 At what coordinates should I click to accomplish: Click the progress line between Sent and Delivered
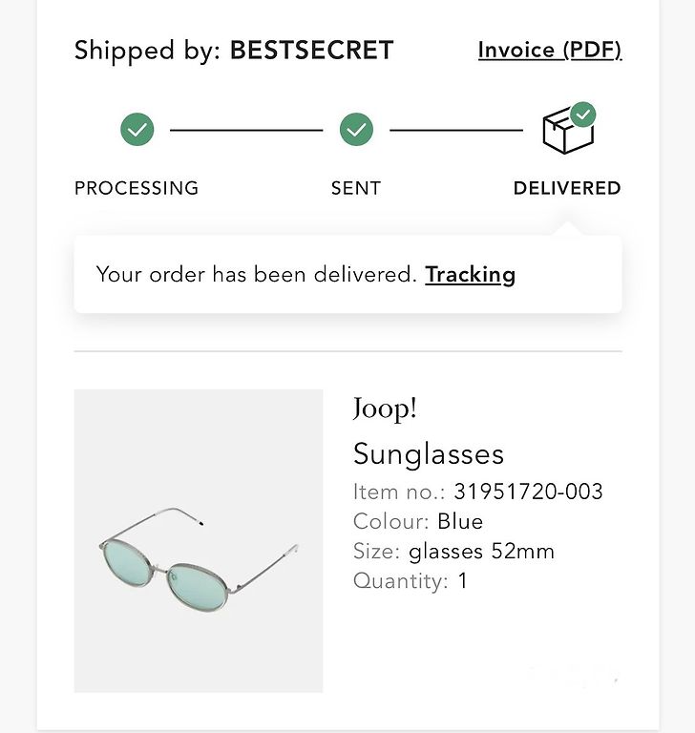coord(456,130)
